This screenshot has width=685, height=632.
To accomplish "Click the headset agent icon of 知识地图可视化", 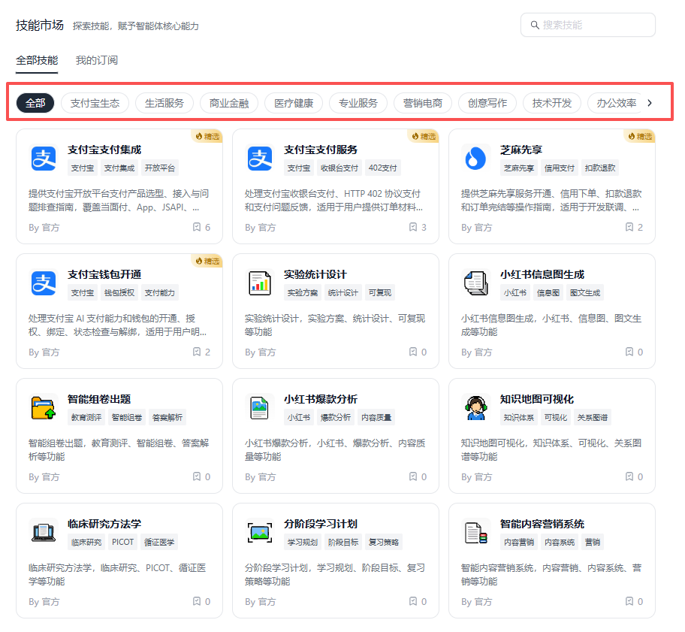I will pos(476,407).
